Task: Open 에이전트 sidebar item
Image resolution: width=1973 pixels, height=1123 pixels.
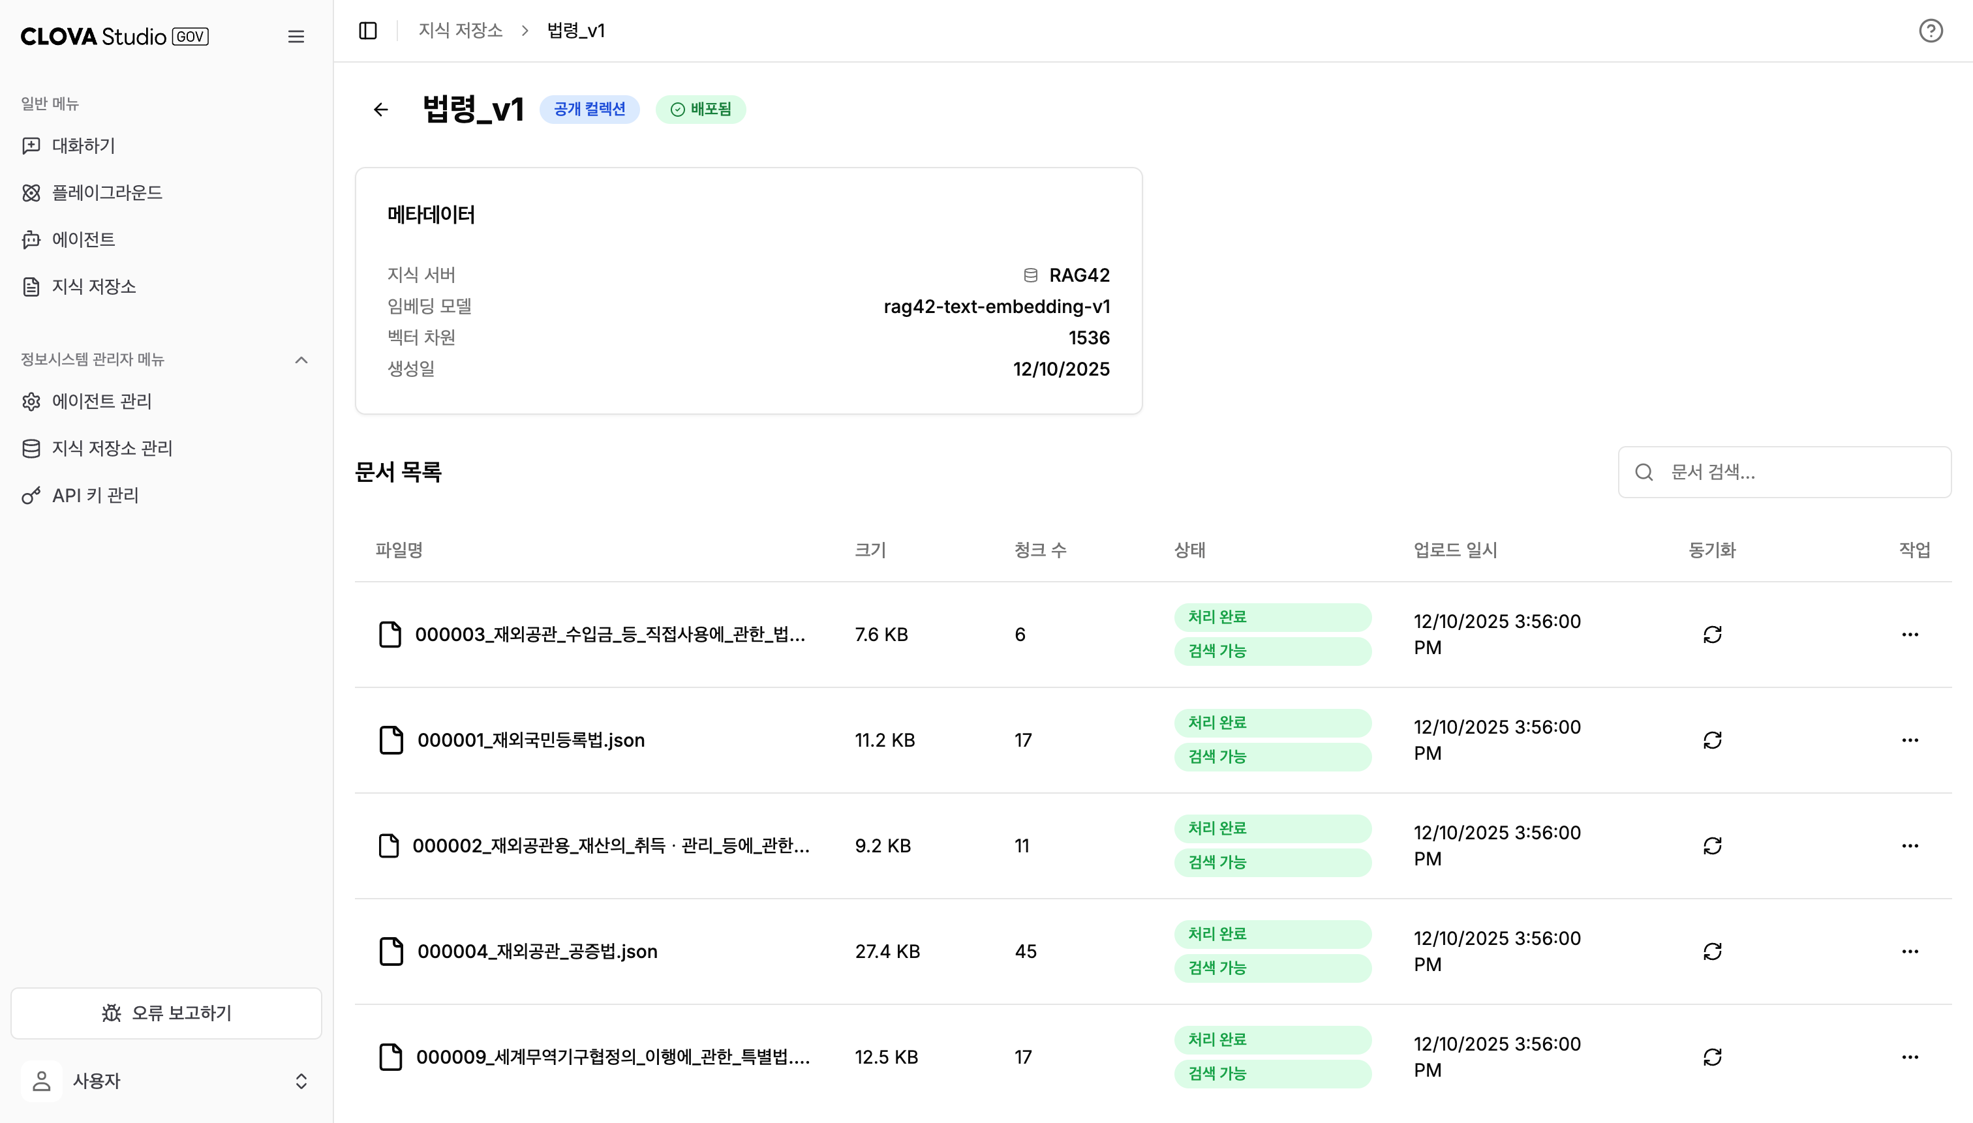Action: point(84,240)
